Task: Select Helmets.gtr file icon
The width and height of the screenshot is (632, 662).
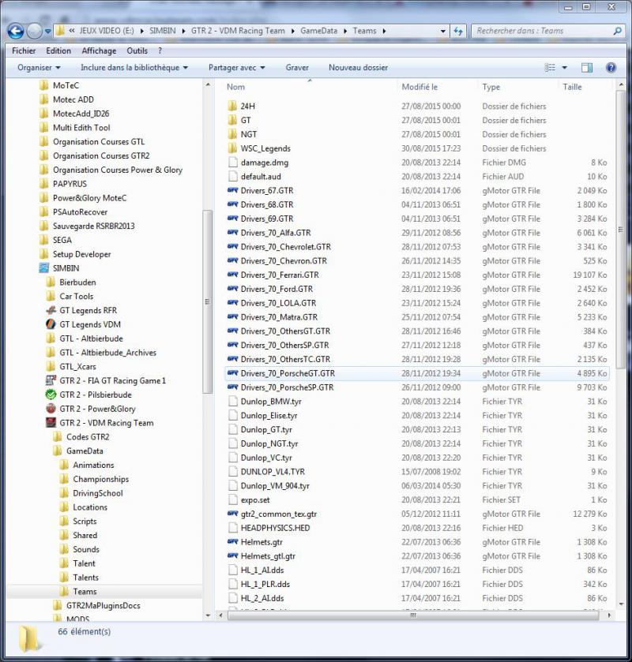Action: click(232, 542)
